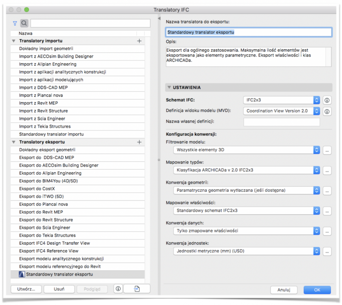Open the Konwersja jednostek dropdown
The width and height of the screenshot is (342, 305).
[247, 251]
